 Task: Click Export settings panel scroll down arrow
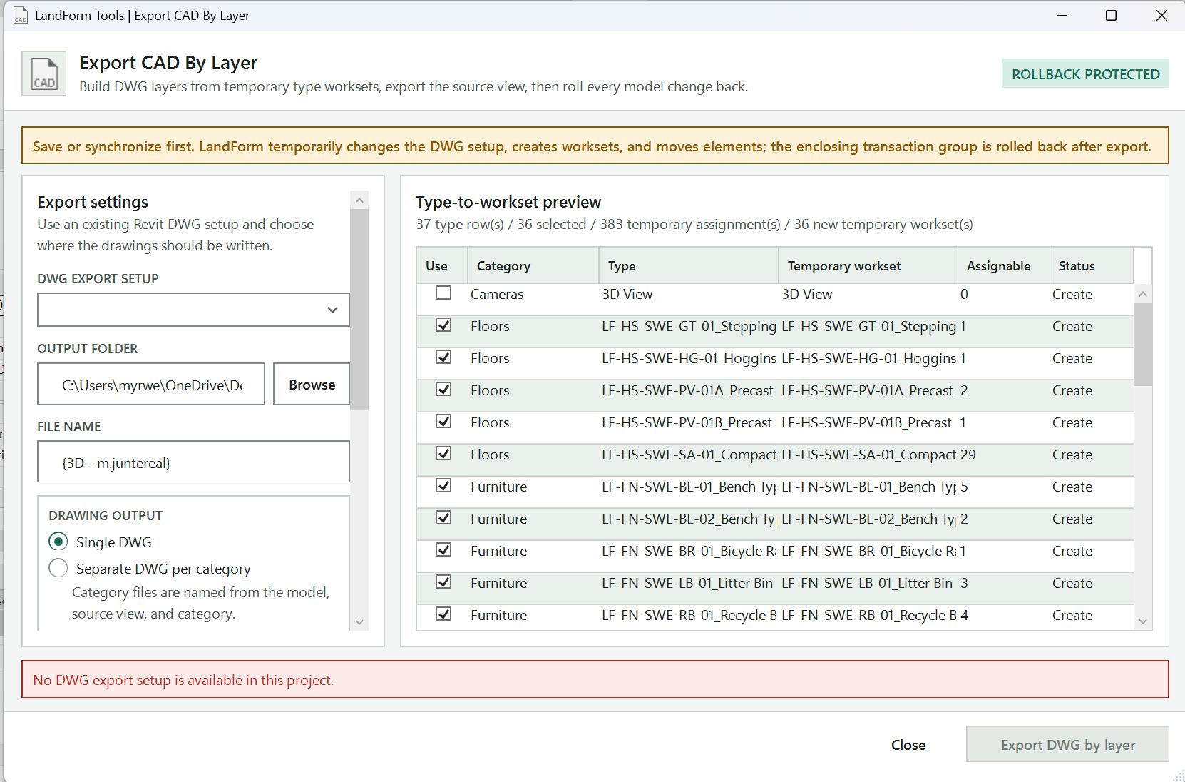click(359, 622)
